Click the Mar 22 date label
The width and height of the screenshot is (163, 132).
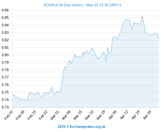89,115
